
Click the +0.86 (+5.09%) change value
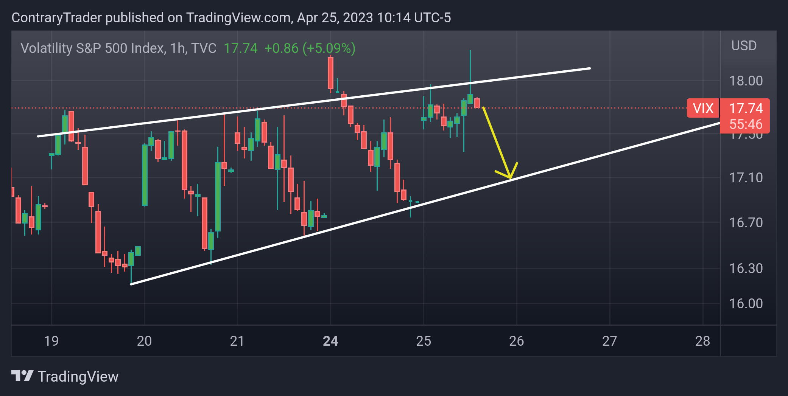pos(310,48)
